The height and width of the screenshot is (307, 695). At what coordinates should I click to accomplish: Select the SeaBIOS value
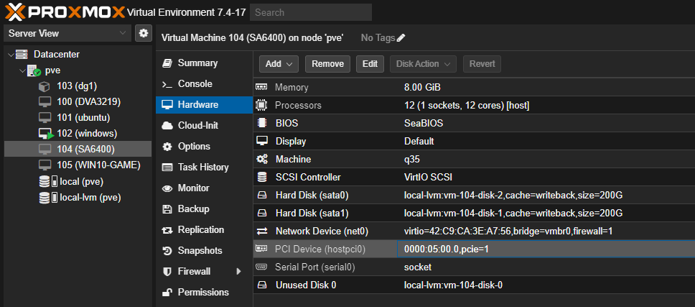tap(424, 124)
